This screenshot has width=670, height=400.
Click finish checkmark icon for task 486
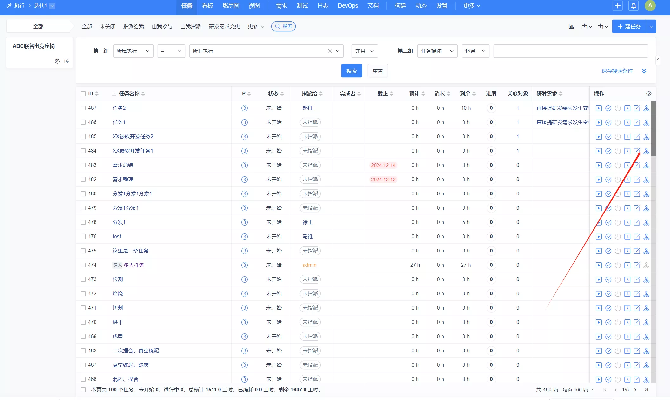(608, 122)
